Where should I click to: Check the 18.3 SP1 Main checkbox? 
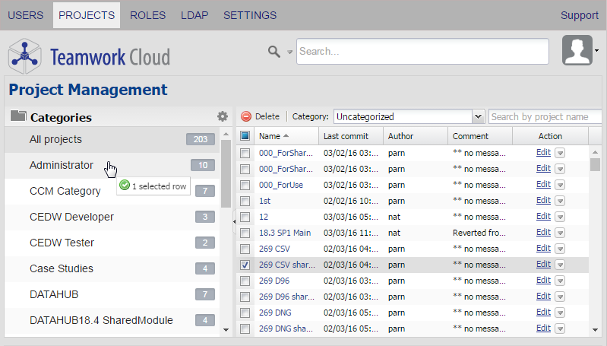(x=245, y=233)
